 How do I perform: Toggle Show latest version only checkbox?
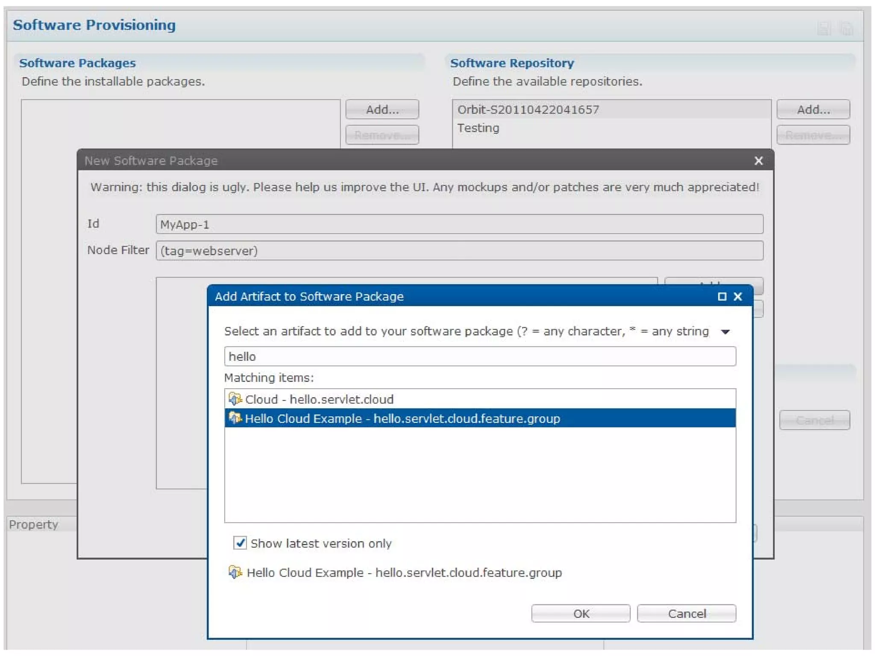240,543
